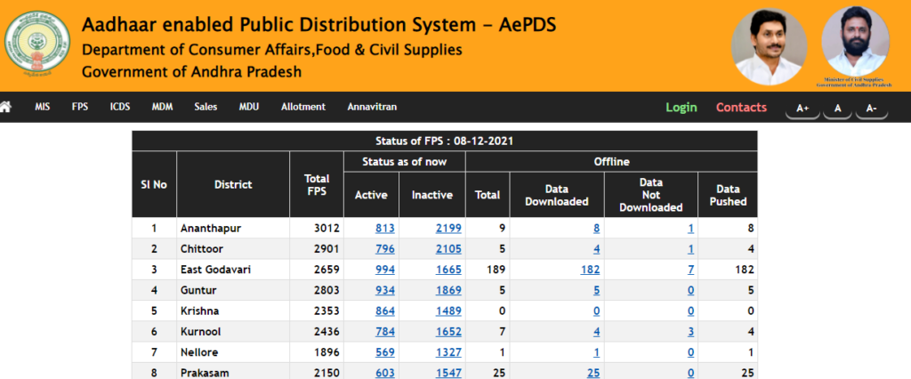Screen dimensions: 911x379
Task: Open East Godavari active count 994
Action: coord(384,270)
